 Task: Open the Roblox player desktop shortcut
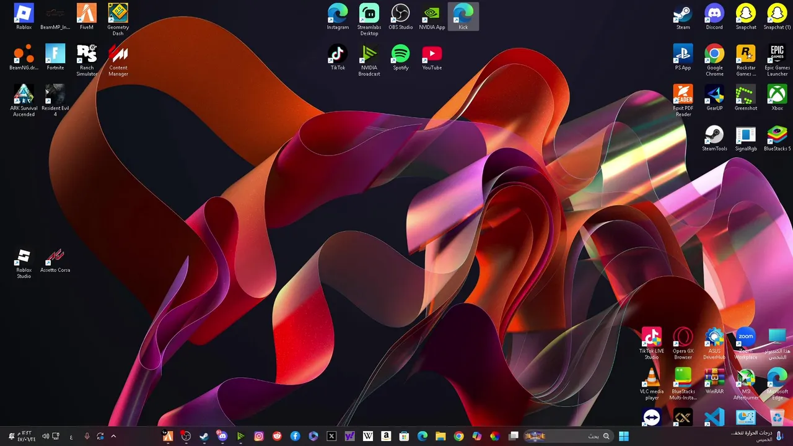24,17
